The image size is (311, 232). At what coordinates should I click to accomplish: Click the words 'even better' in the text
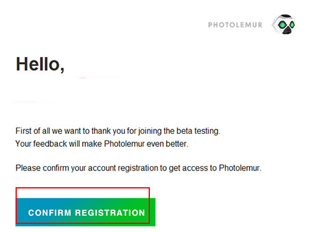point(167,144)
